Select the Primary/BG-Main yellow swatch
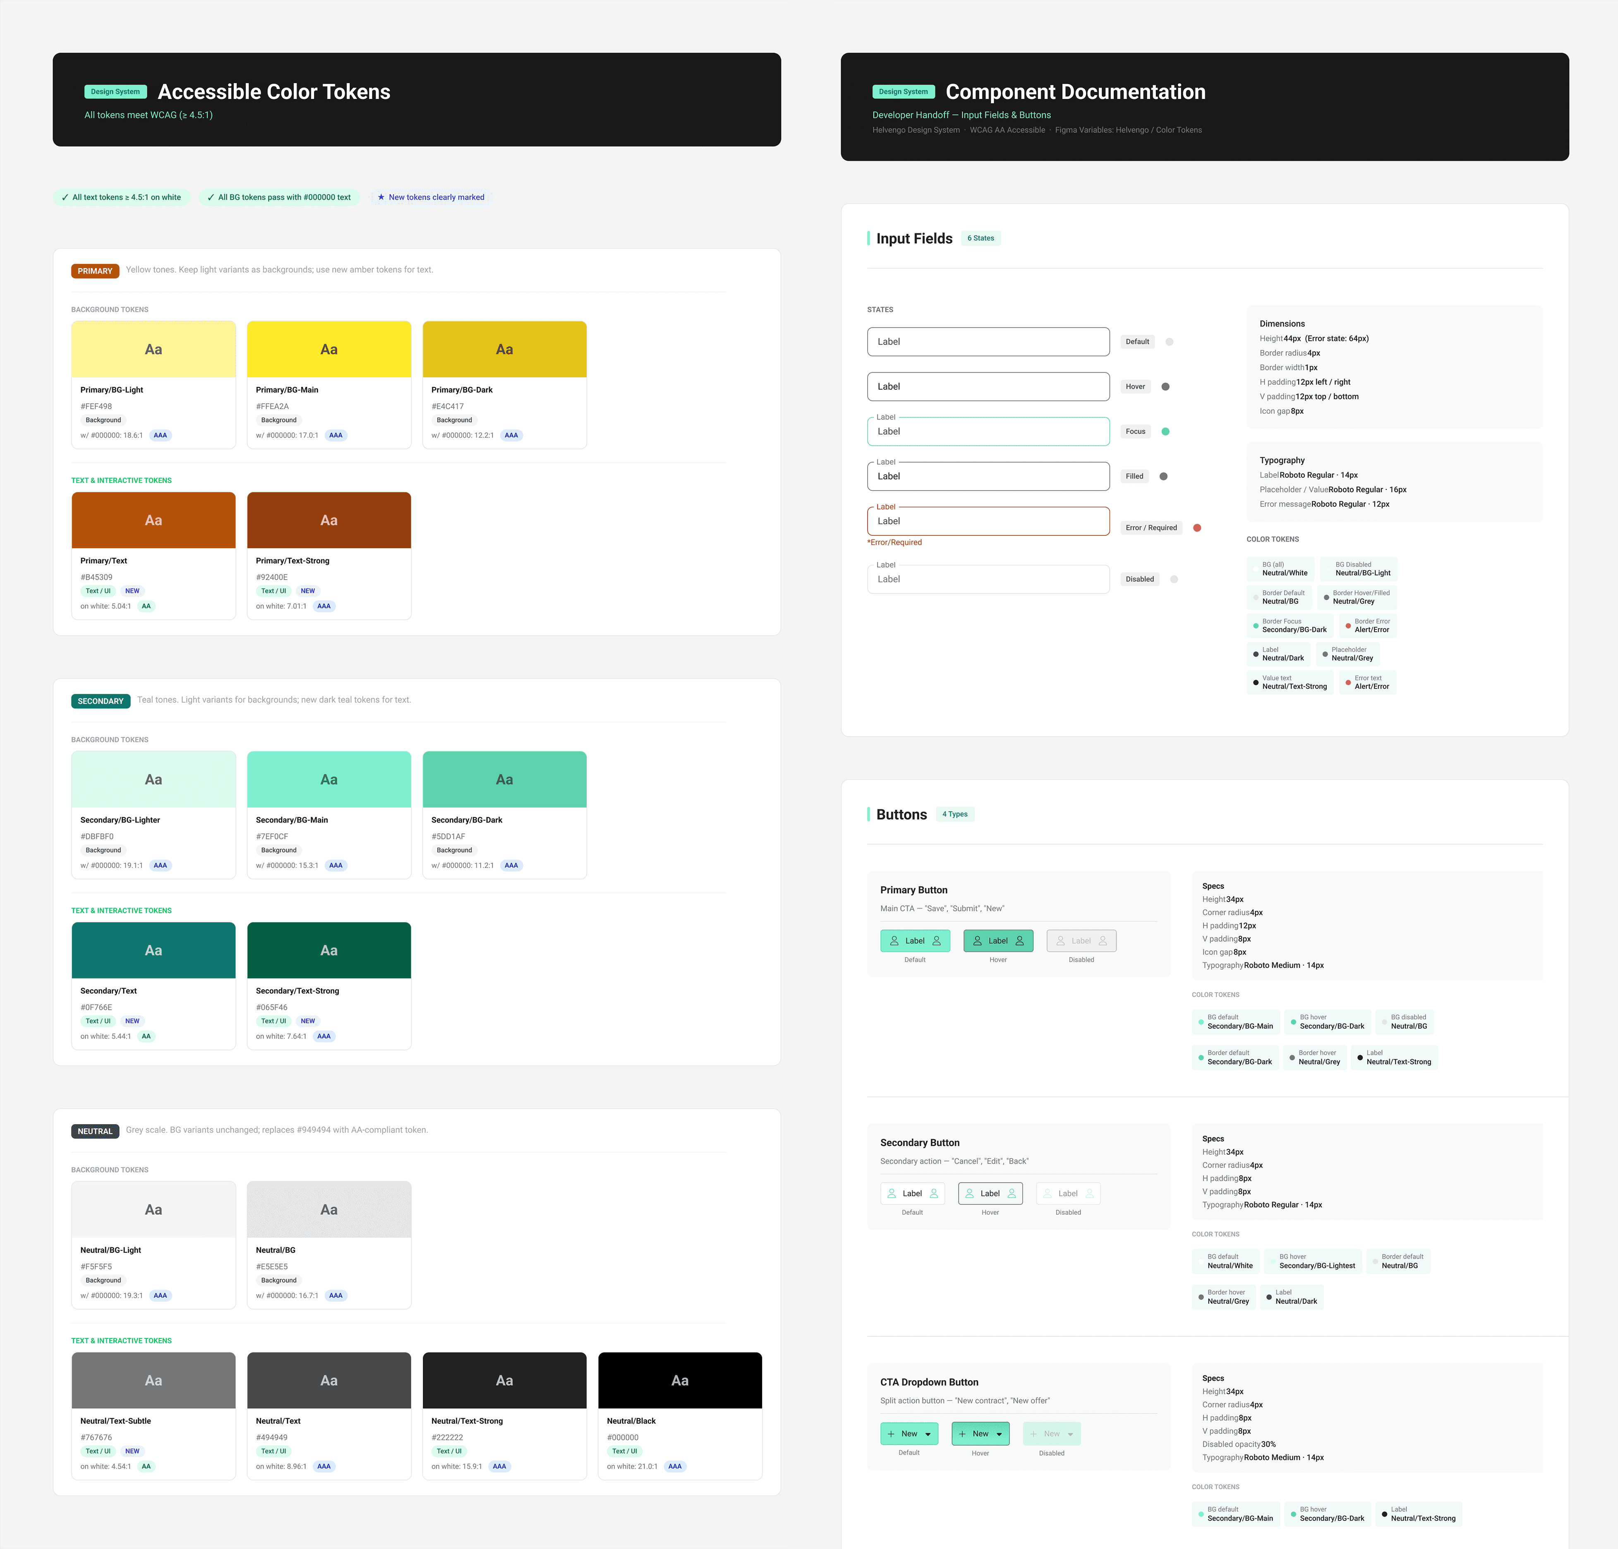 pos(328,349)
